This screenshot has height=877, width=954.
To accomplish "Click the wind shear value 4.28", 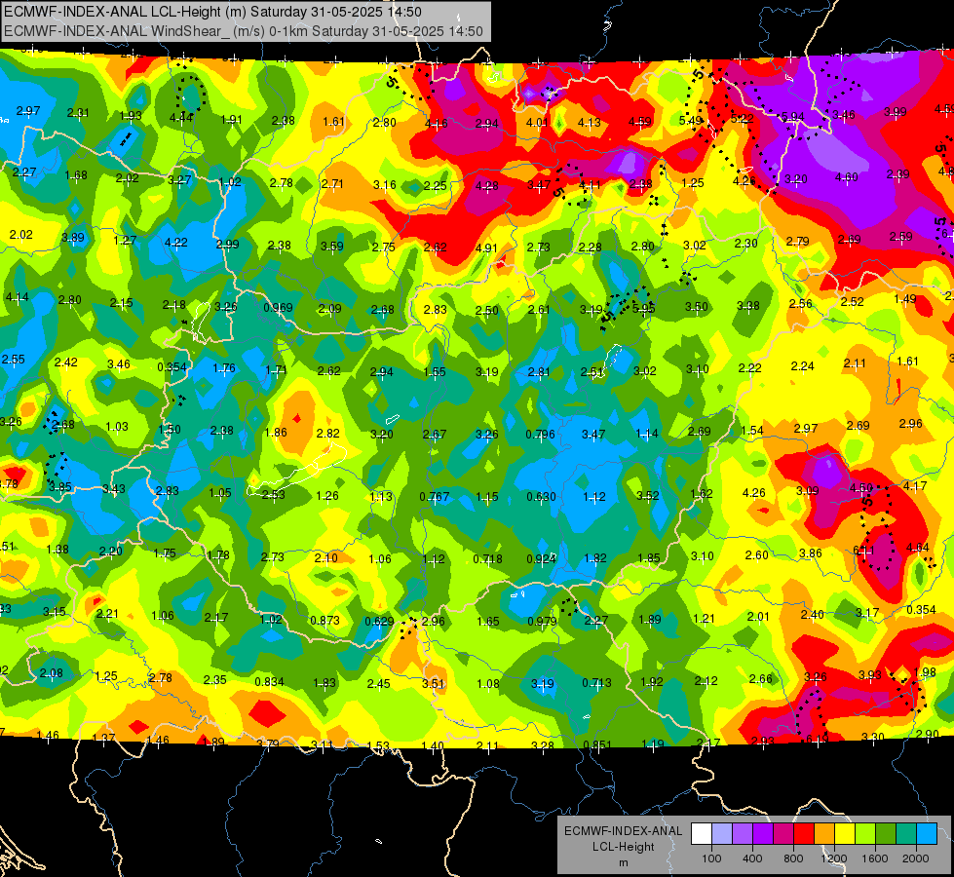I will [x=486, y=185].
